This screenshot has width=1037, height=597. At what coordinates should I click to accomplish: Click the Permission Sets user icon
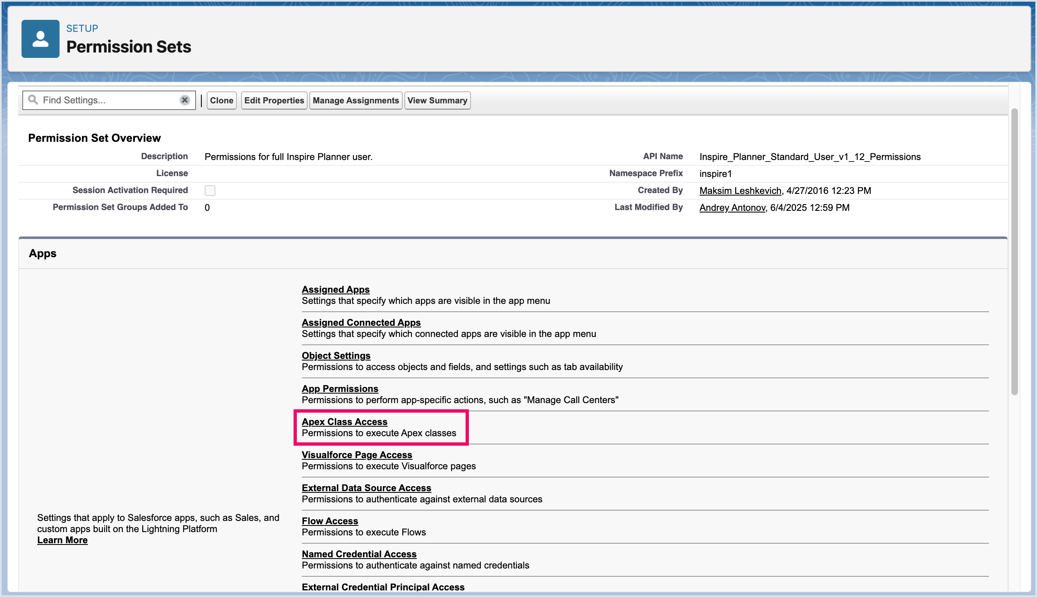(x=41, y=39)
